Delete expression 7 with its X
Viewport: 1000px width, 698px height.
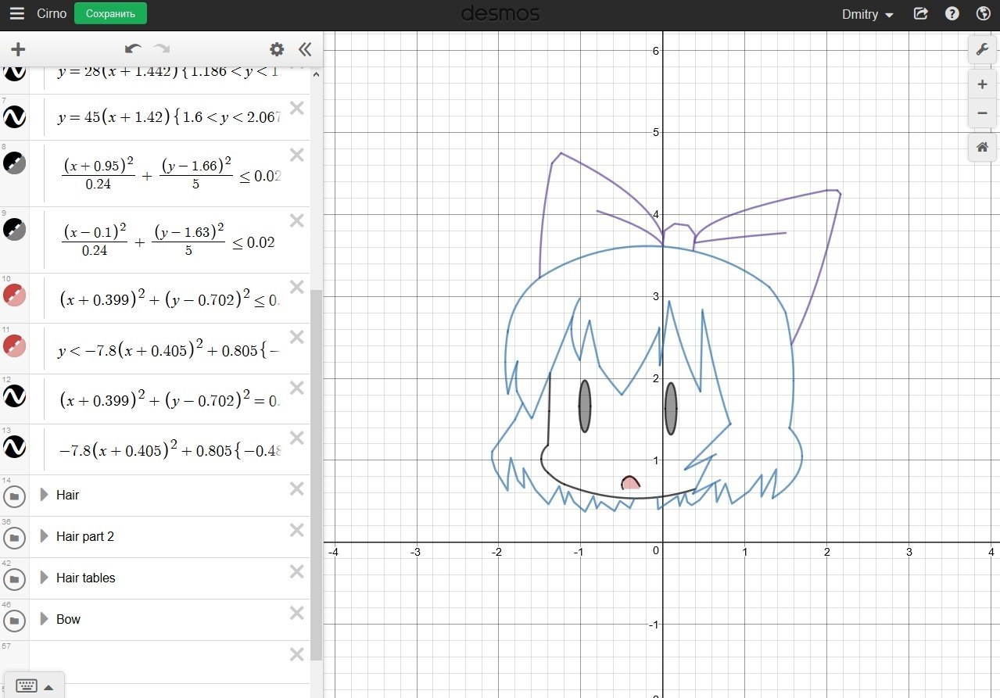coord(297,109)
